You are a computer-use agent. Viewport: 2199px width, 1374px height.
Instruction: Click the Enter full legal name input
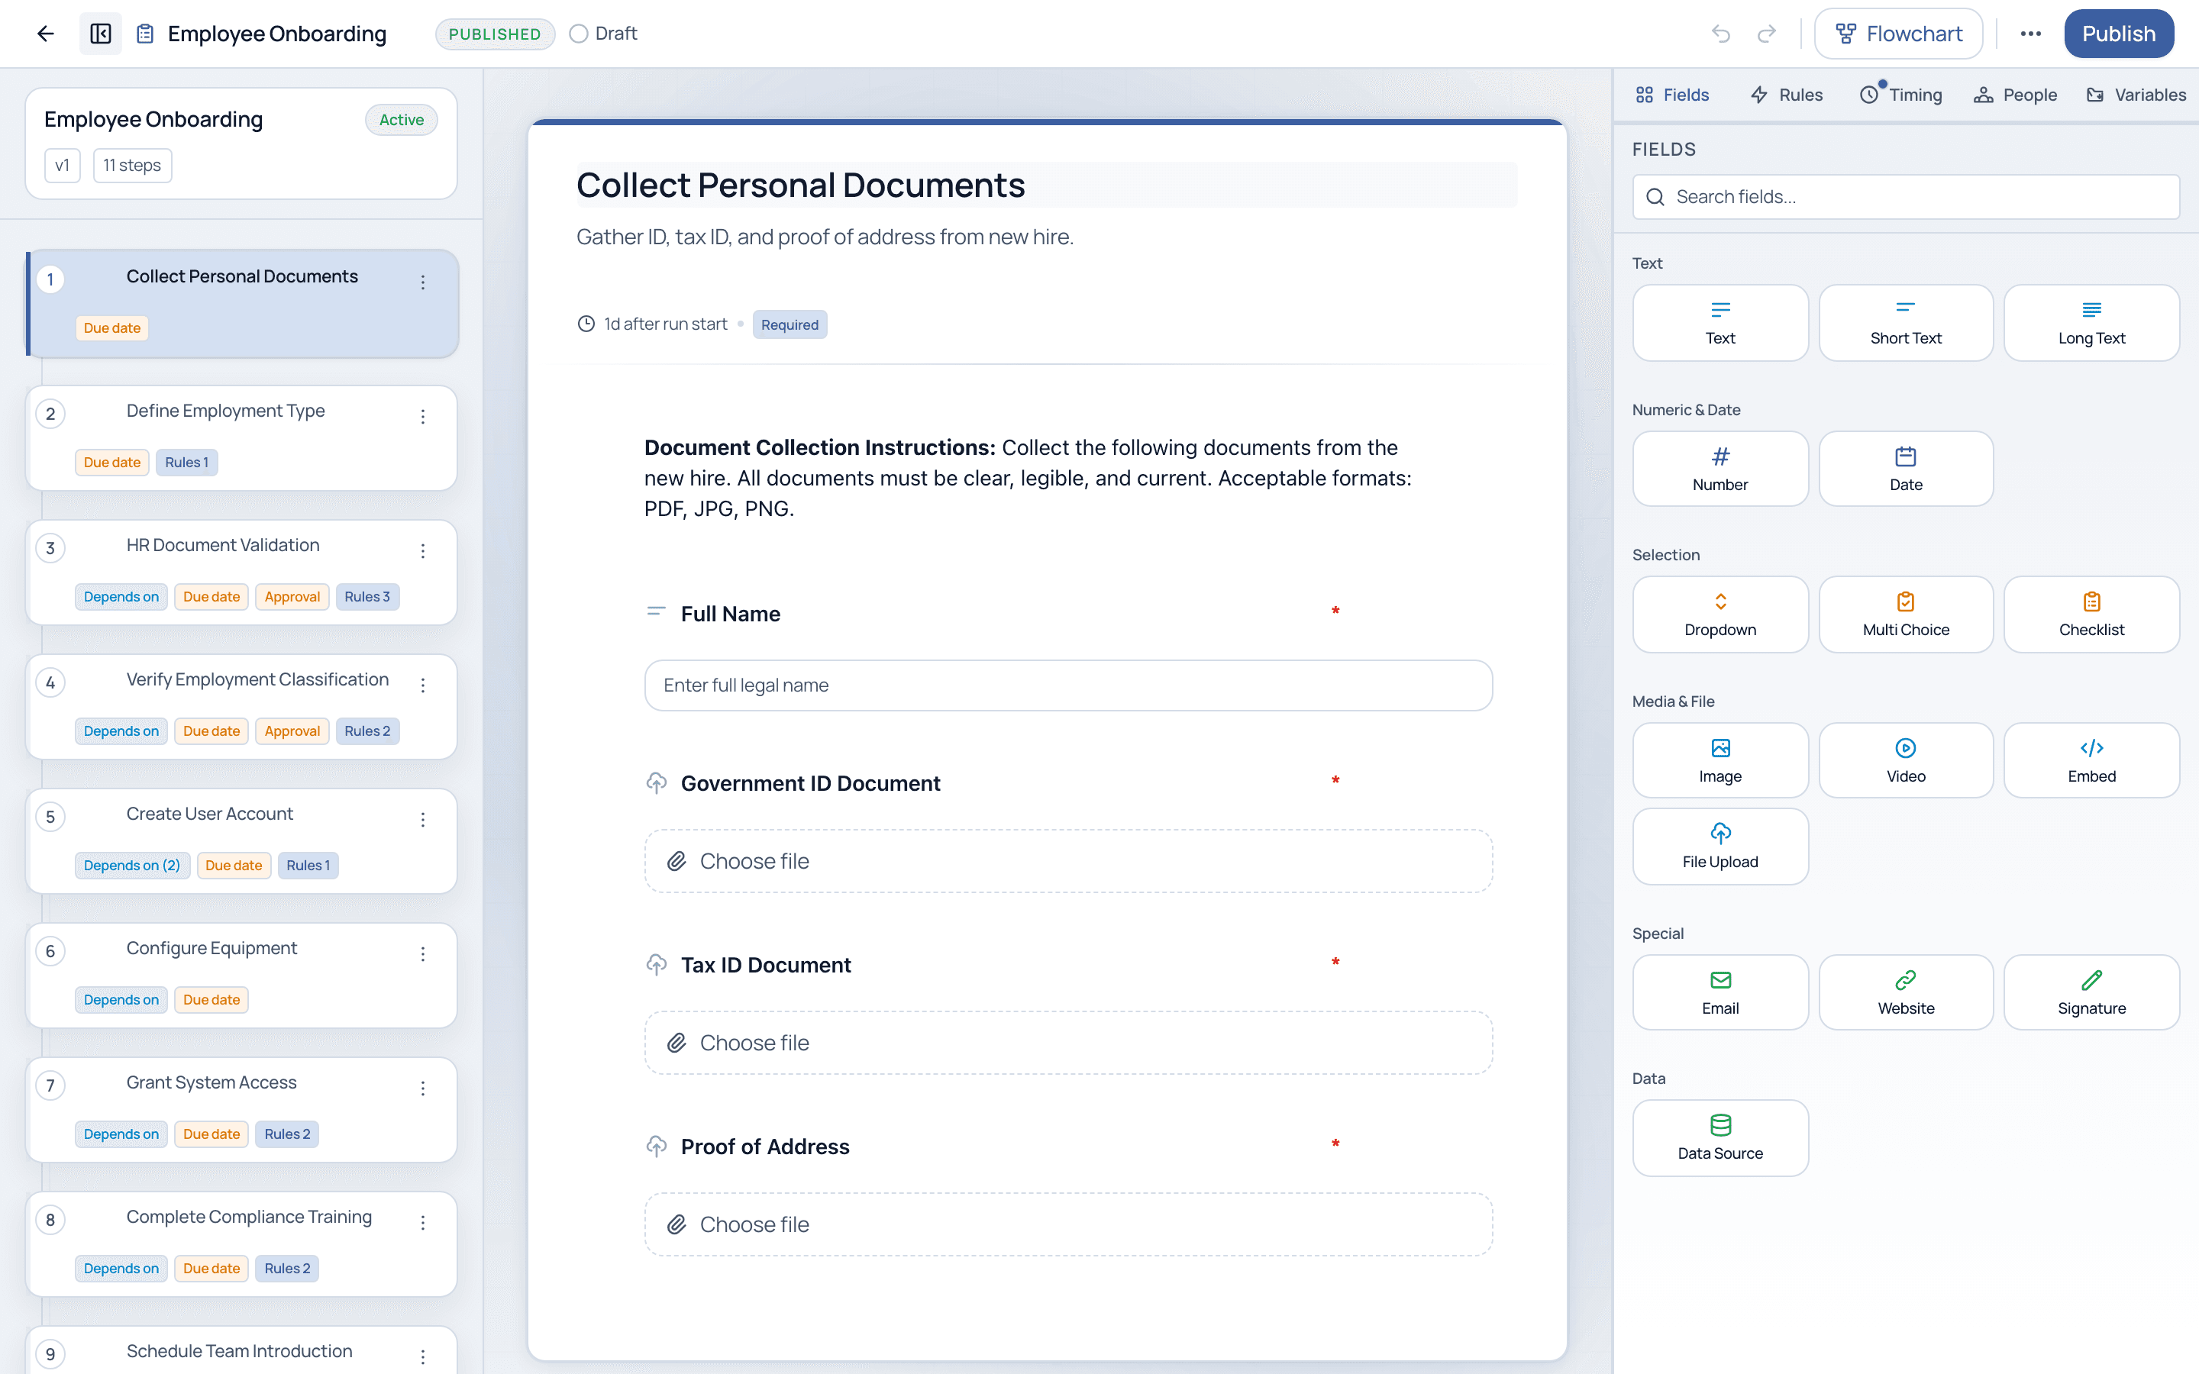tap(1067, 685)
